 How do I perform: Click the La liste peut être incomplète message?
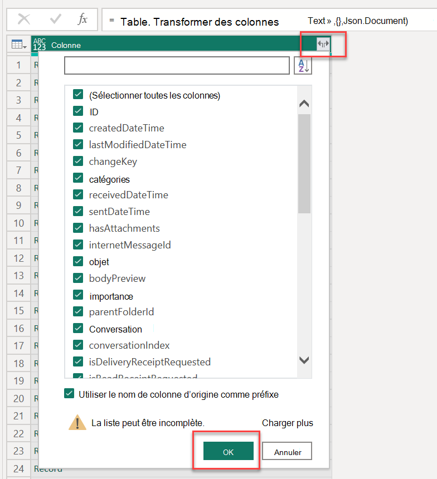(148, 423)
